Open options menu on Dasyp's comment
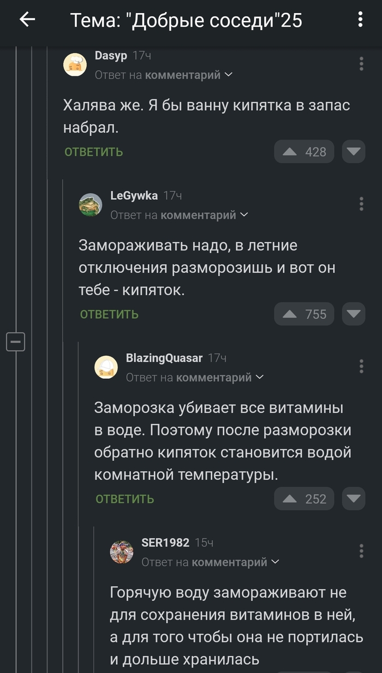This screenshot has height=673, width=382. tap(361, 64)
